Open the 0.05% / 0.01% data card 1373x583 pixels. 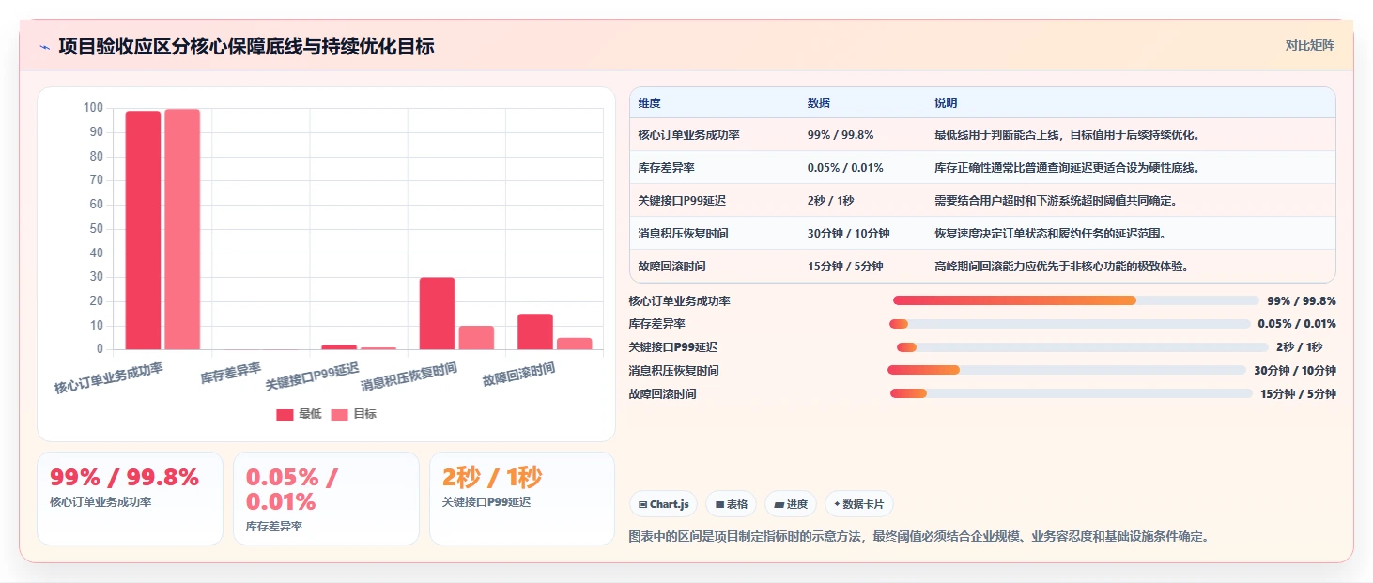(x=326, y=499)
